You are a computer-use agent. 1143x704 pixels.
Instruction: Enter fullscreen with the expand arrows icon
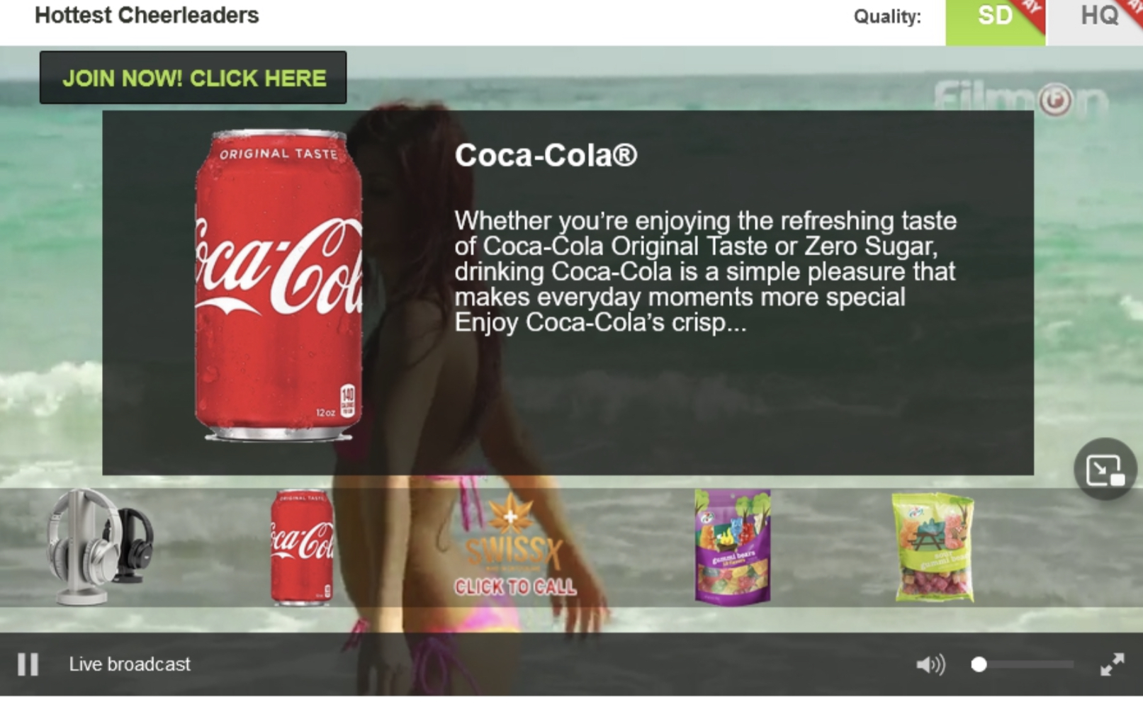[1112, 664]
